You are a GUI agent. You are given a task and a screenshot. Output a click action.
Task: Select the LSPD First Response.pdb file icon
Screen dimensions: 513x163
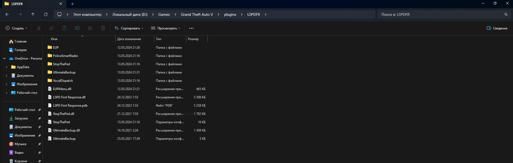coord(50,105)
